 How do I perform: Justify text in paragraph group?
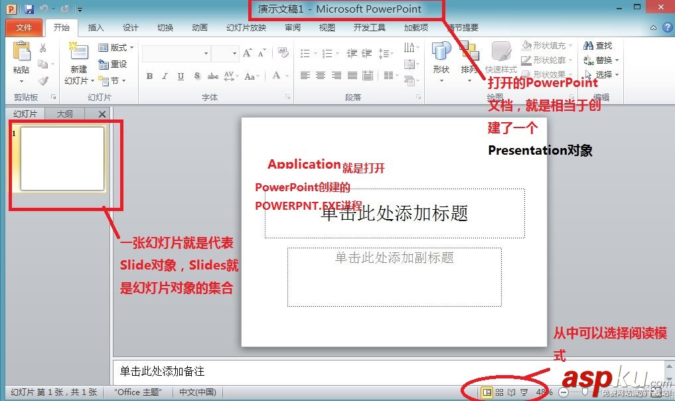352,76
